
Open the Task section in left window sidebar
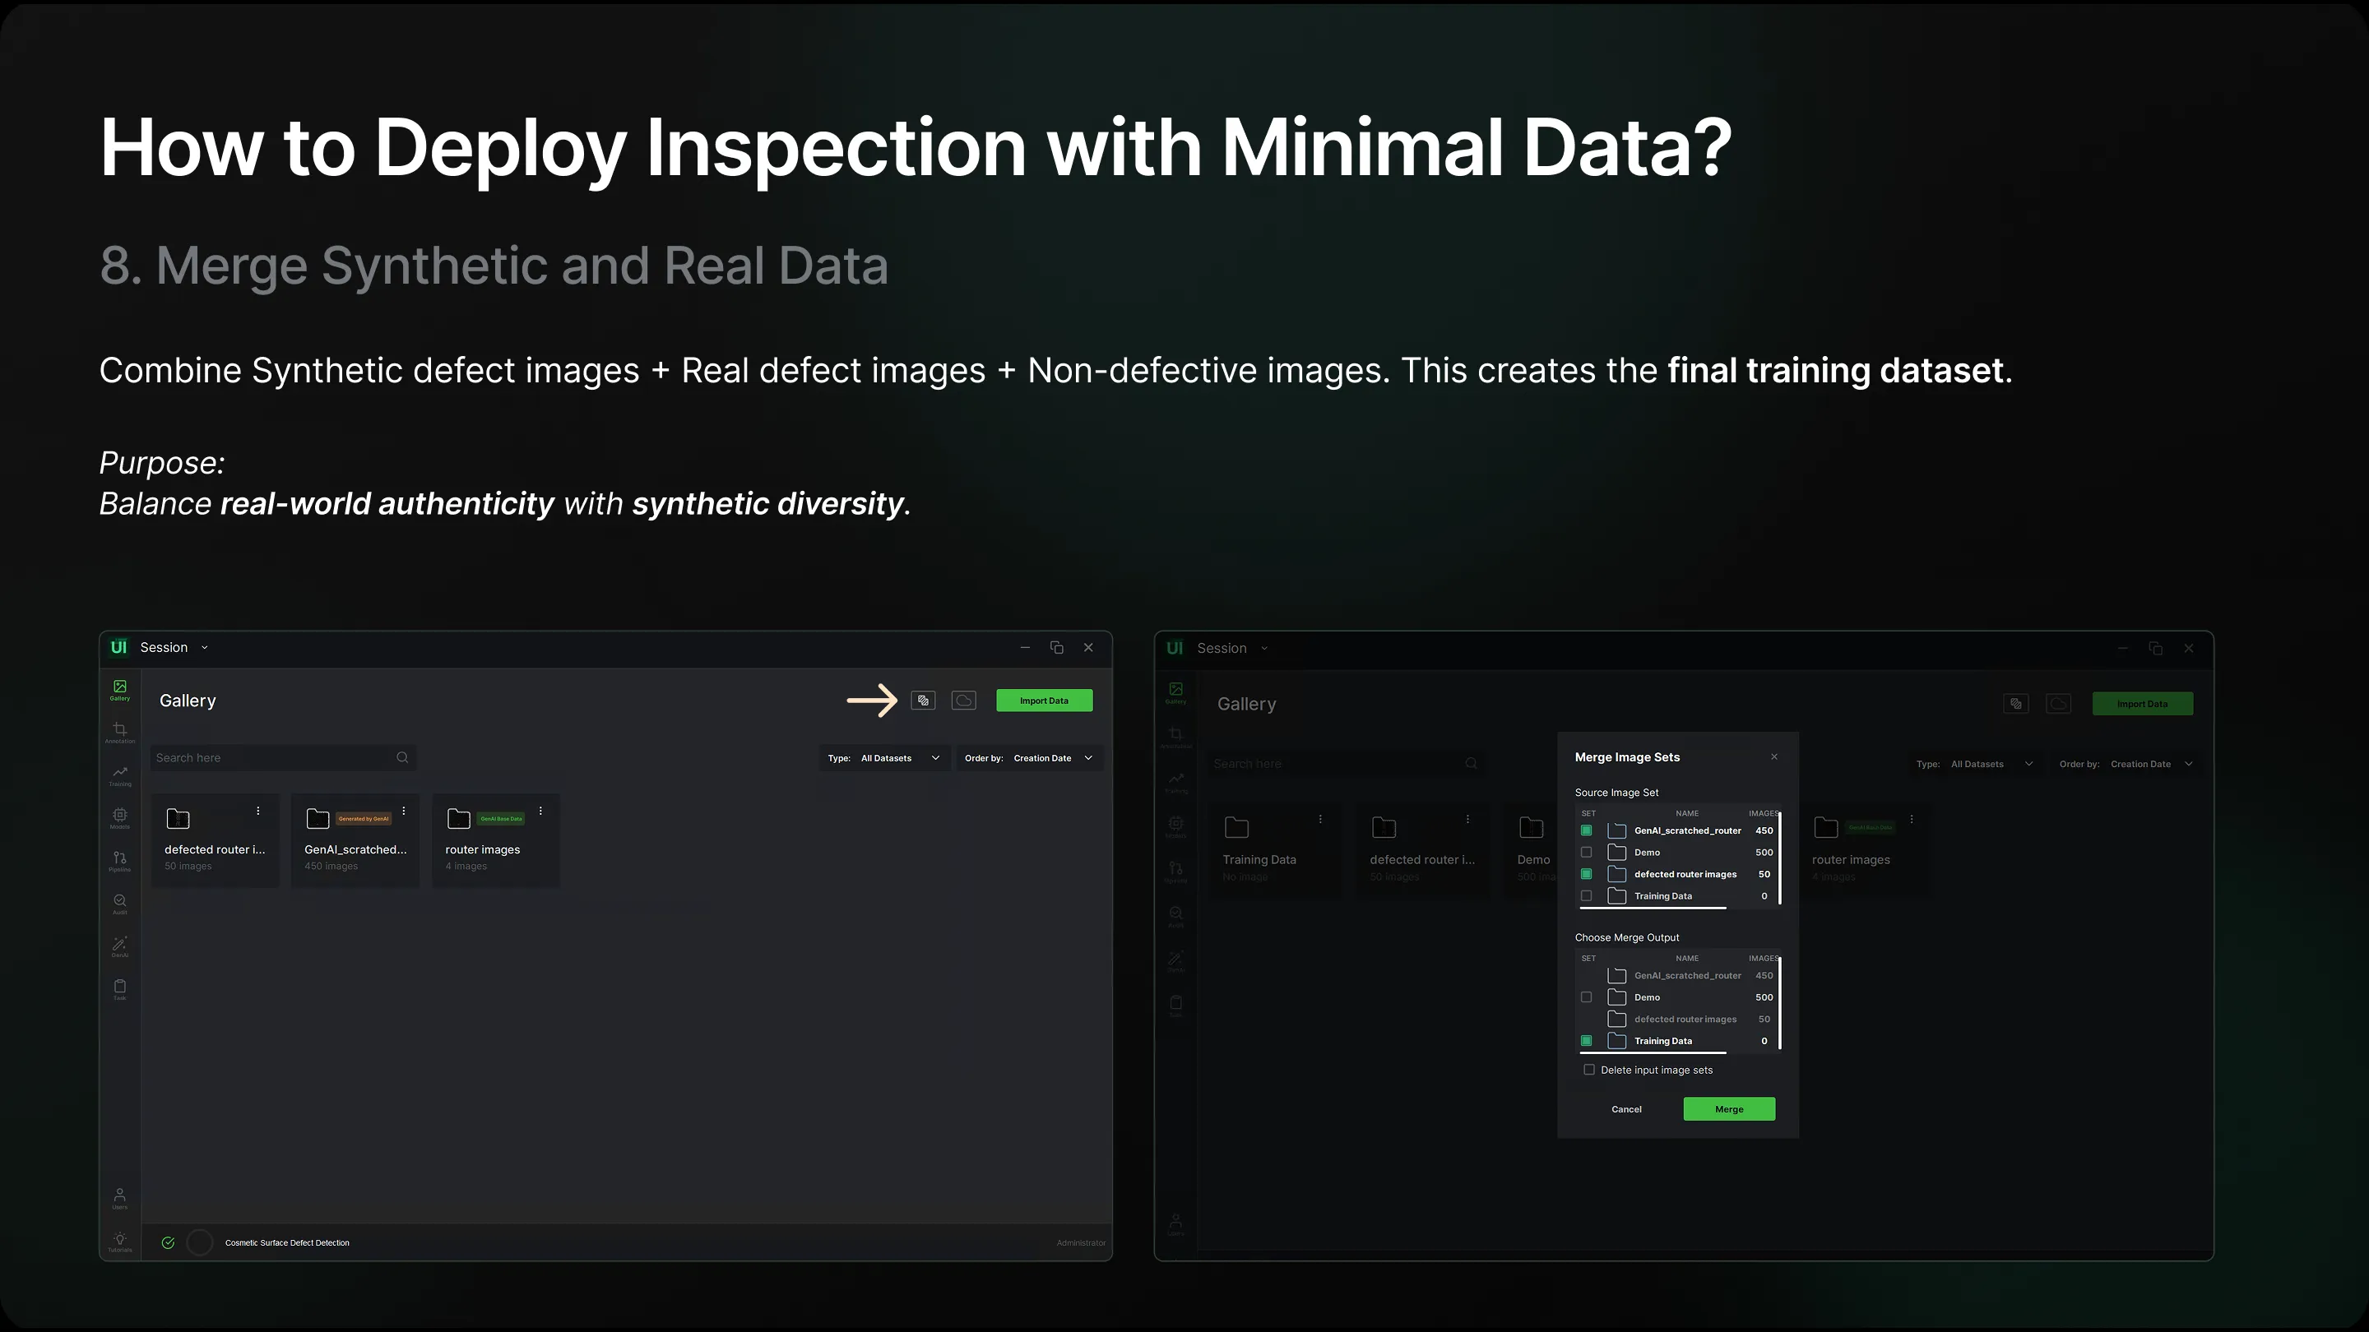(119, 989)
